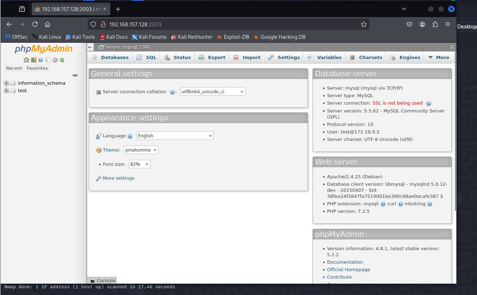The height and width of the screenshot is (295, 477).
Task: Open a new browser tab with plus button
Action: (x=118, y=9)
